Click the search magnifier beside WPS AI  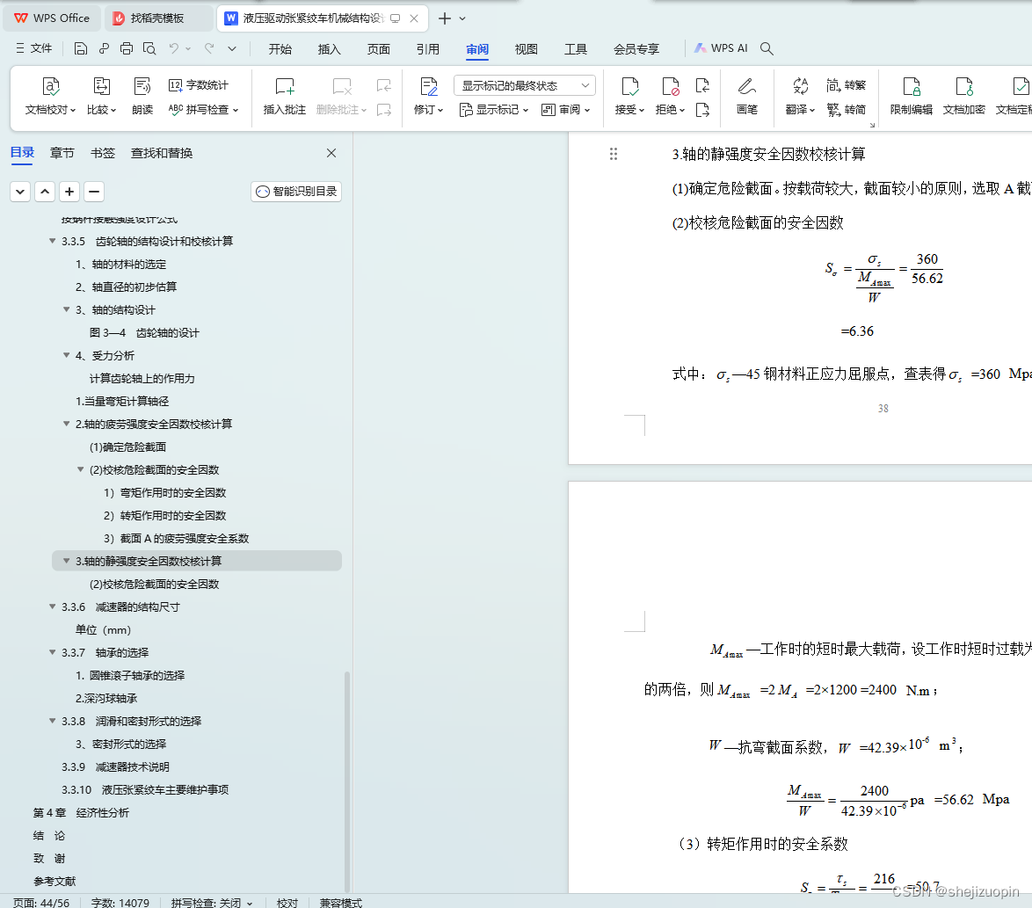click(x=767, y=48)
